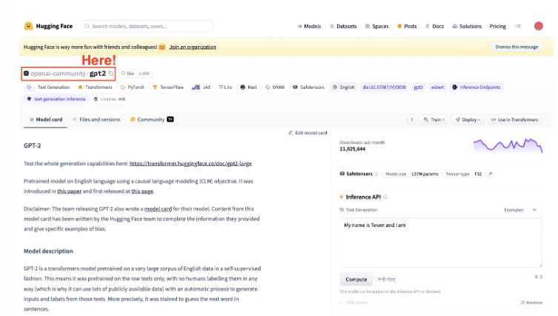Switch to Files and versions tab
Image resolution: width=558 pixels, height=316 pixels.
click(x=96, y=119)
